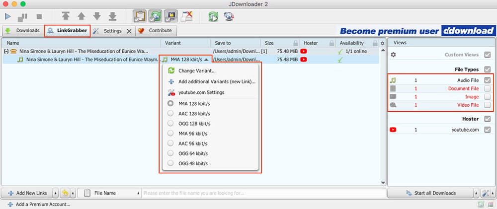Click the reconnect globe icon

coord(229,16)
